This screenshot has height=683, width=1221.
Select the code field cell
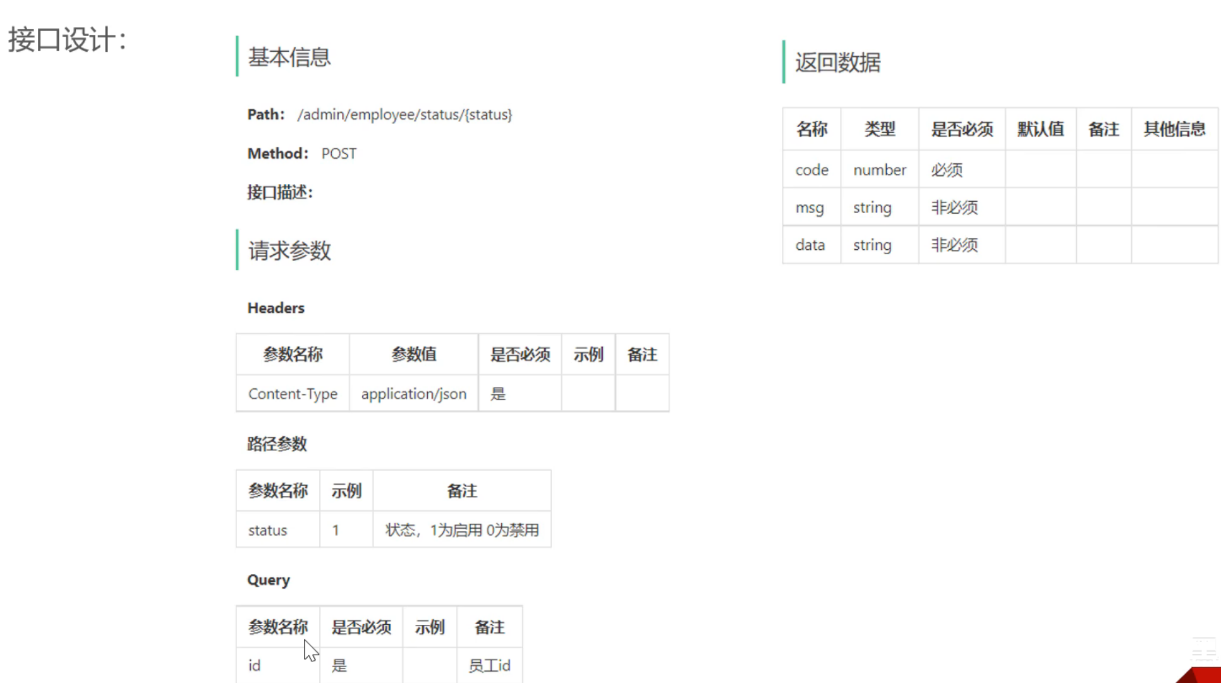[811, 169]
